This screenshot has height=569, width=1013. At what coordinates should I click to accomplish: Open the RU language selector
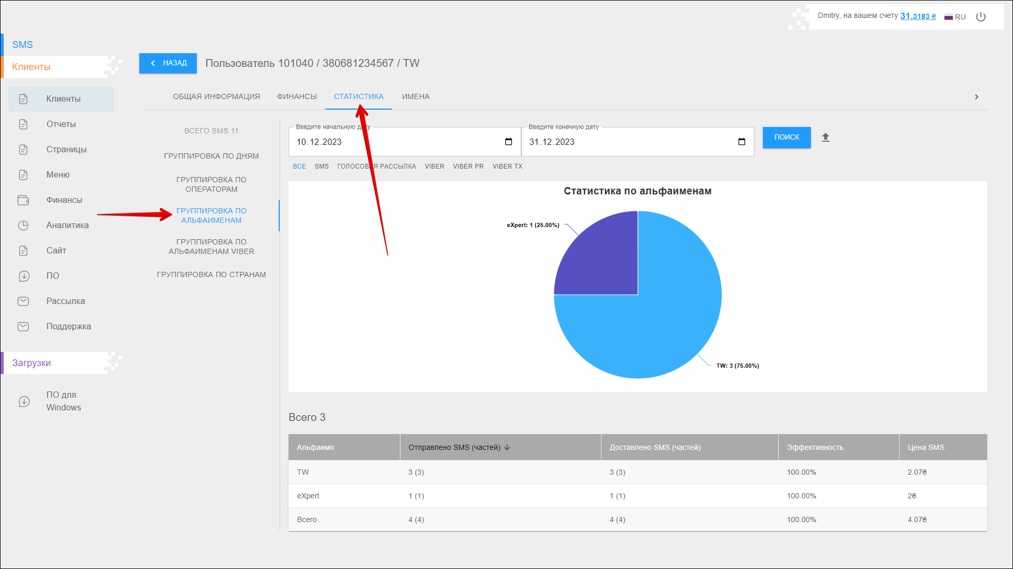[955, 17]
